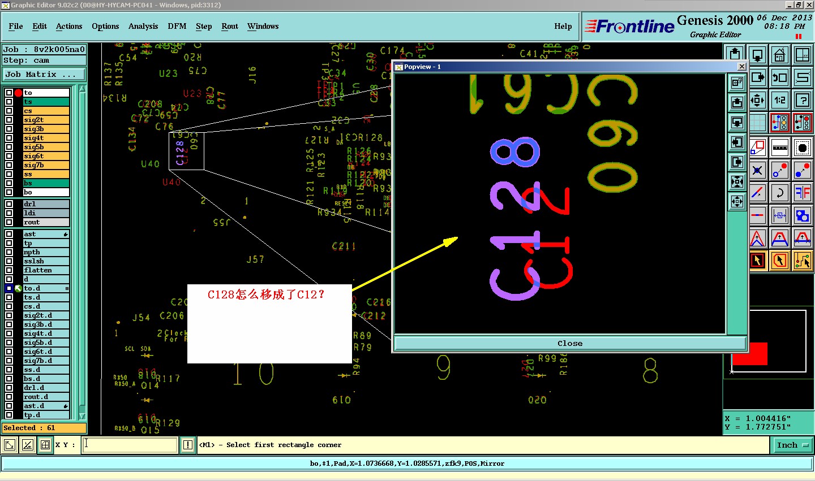
Task: Select the 'drl.d' layer row
Action: (46, 388)
